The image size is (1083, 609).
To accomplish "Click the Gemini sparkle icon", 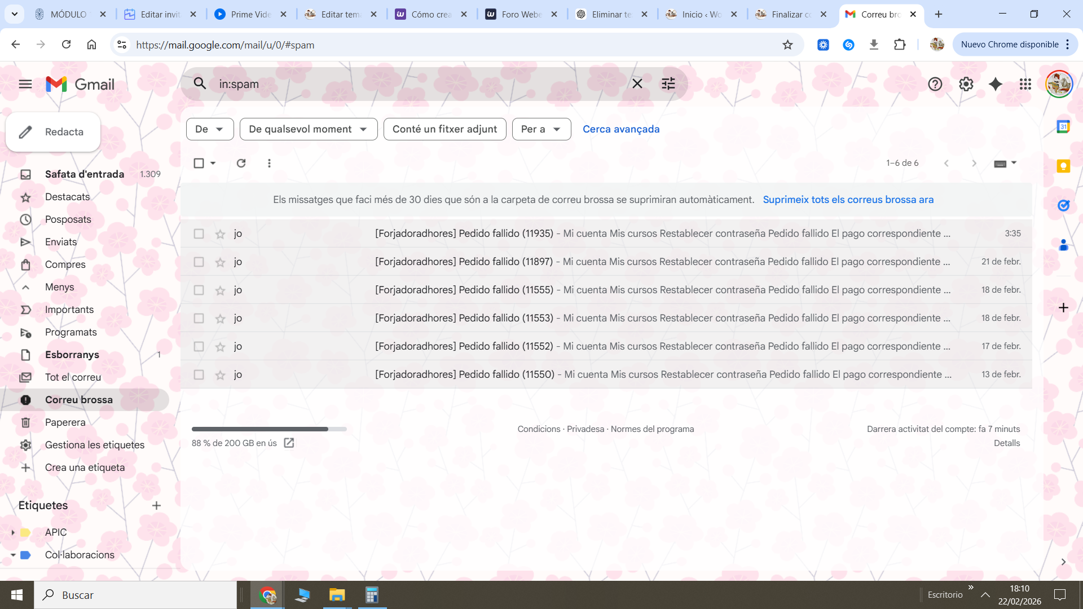I will pos(996,84).
